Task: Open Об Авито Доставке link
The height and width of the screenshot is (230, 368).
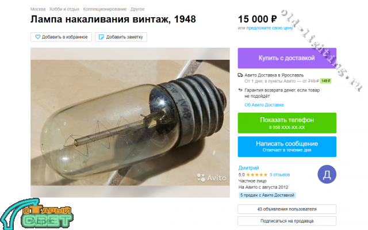Action: point(264,105)
